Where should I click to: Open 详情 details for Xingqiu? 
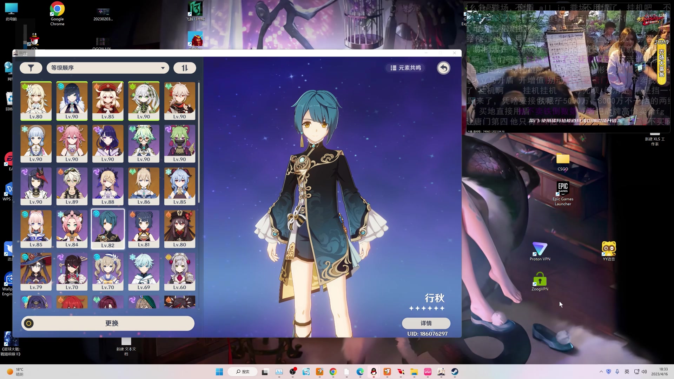click(x=426, y=323)
